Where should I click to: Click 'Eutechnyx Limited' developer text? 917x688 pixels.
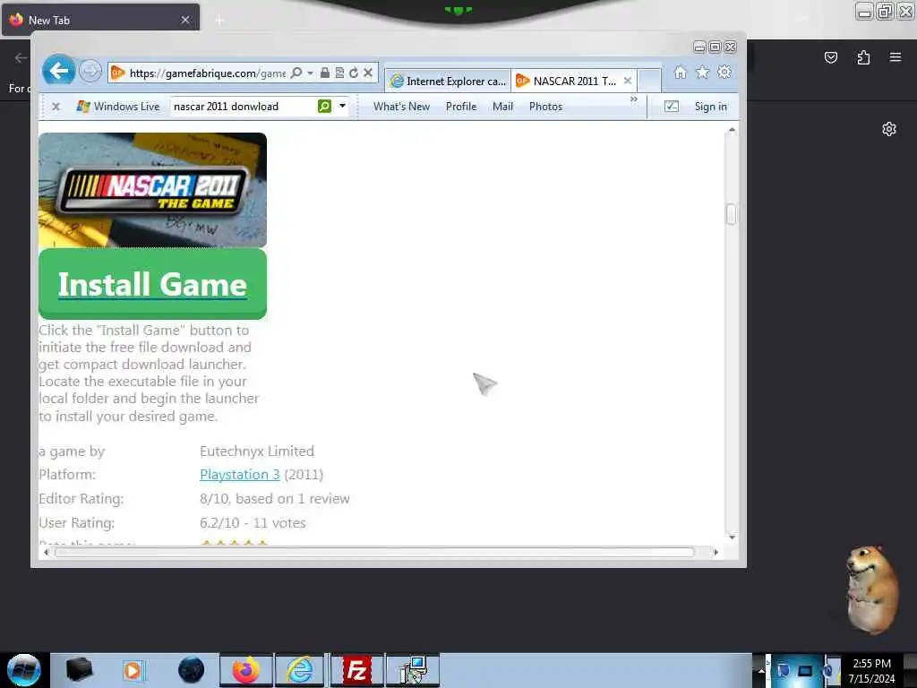(x=257, y=451)
